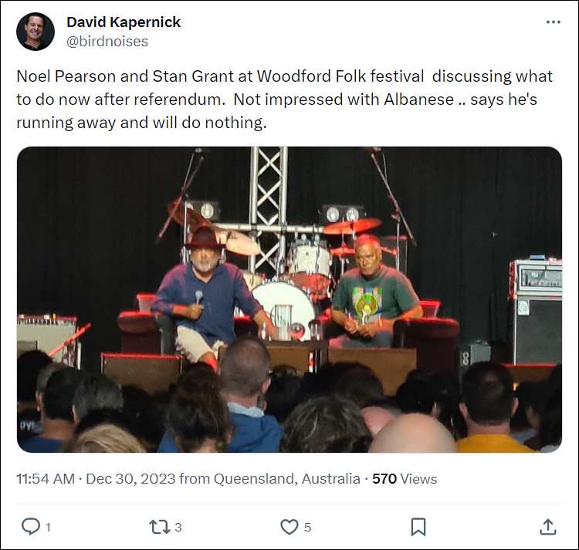The image size is (579, 550).
Task: Click the reply speech bubble icon
Action: pos(31,526)
